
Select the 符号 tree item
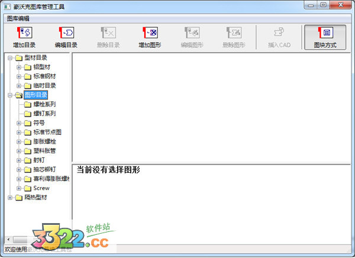(39, 123)
